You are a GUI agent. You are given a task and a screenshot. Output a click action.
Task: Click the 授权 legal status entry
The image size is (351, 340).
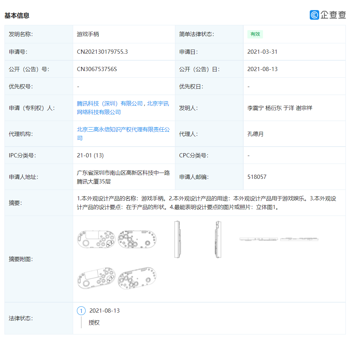tap(94, 322)
